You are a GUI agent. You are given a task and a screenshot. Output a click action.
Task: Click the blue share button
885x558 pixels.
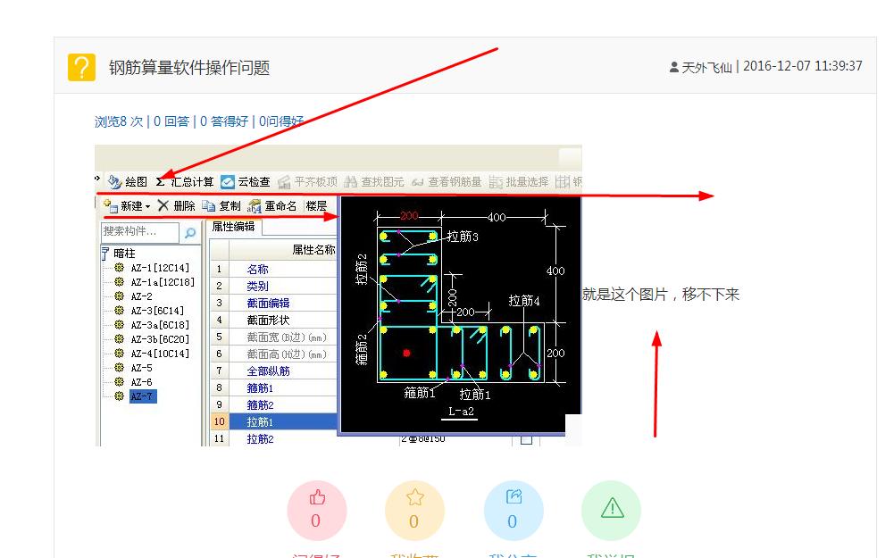(x=513, y=510)
